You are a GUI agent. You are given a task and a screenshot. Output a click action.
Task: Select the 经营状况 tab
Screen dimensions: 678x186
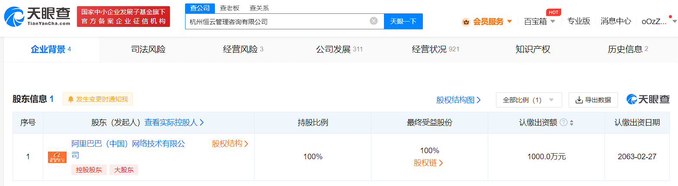[x=435, y=49]
